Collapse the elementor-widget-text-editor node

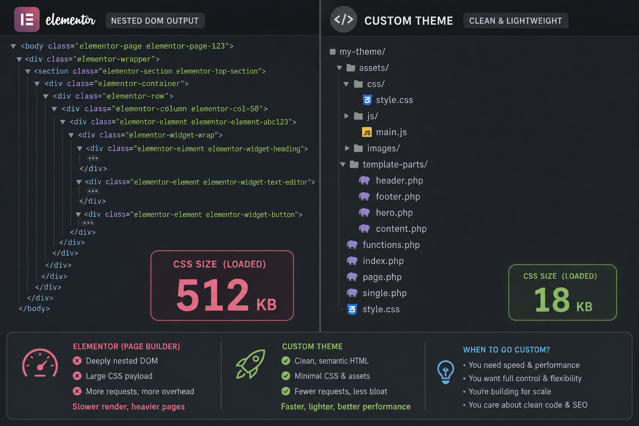79,182
